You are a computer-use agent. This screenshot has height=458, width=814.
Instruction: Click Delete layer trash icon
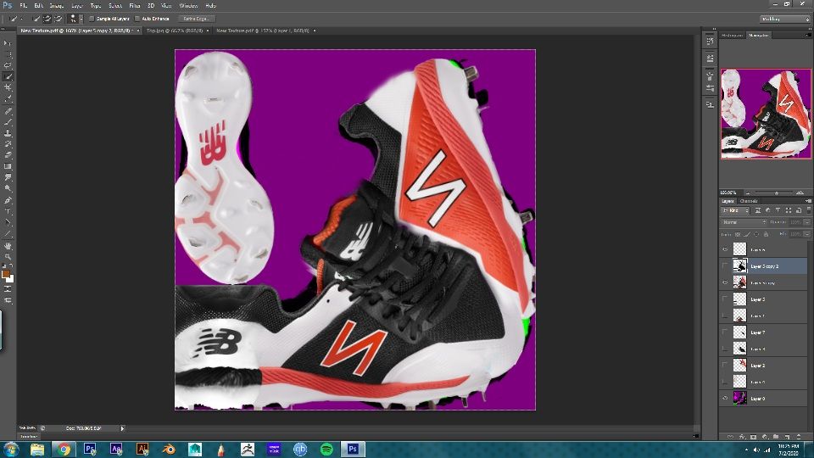coord(799,437)
